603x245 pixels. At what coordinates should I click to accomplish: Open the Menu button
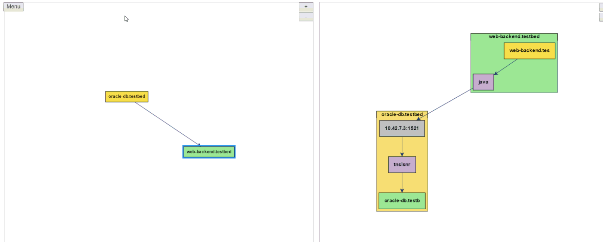[x=13, y=7]
